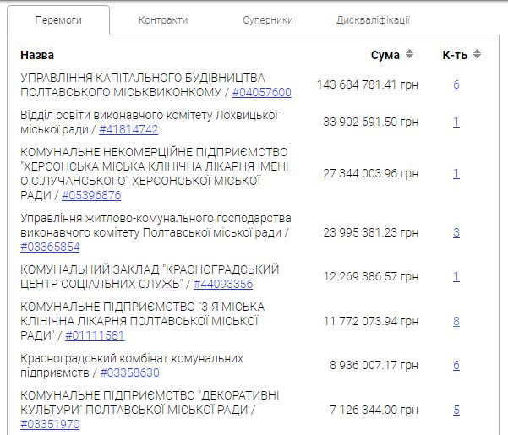This screenshot has height=435, width=508.
Task: Switch to the Контракти tab
Action: (163, 20)
